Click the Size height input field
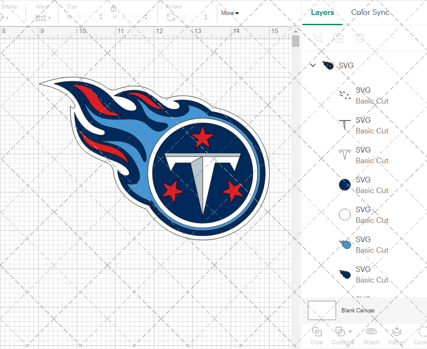Screen dimensions: 427x349 click(132, 17)
